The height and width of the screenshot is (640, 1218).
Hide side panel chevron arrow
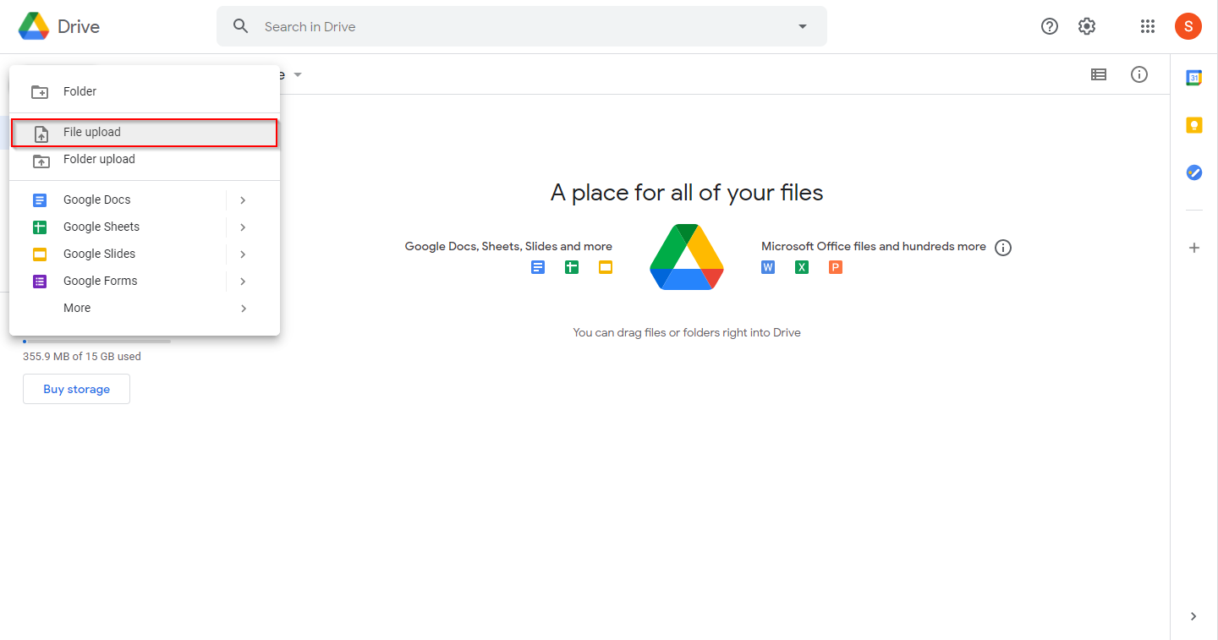[1193, 616]
